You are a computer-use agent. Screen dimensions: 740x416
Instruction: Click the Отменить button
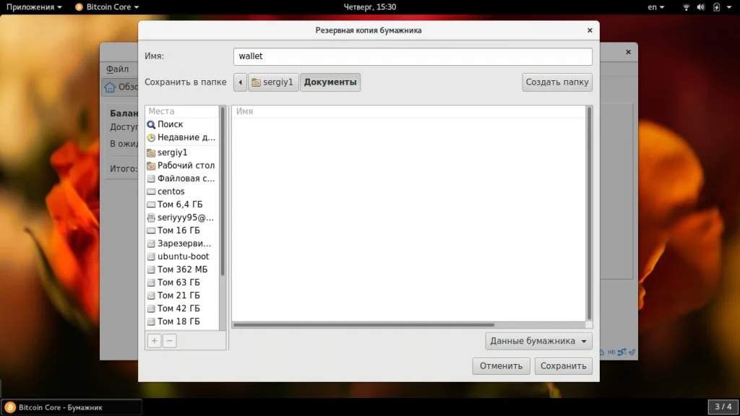501,366
